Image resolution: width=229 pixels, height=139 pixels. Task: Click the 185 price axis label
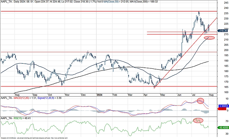click(226, 66)
